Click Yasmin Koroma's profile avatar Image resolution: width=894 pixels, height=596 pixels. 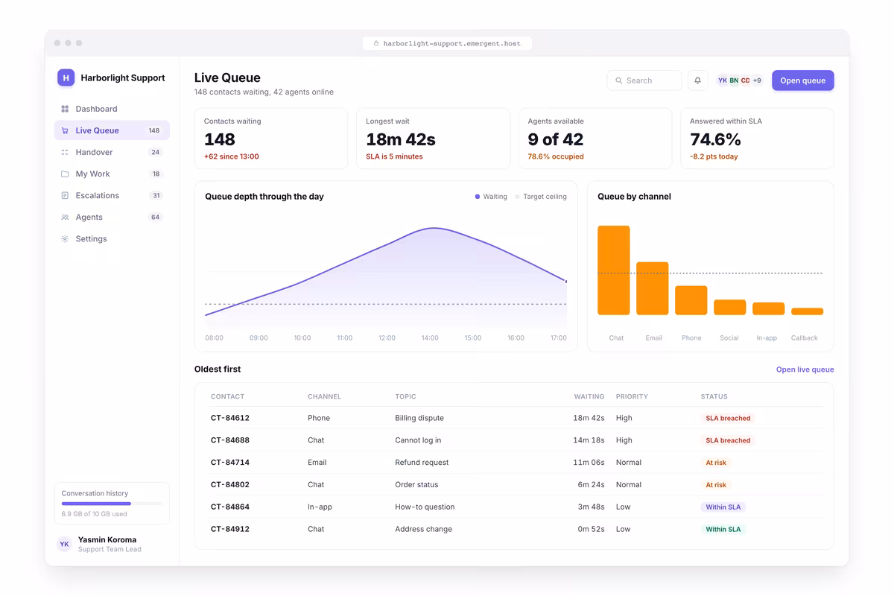pos(65,545)
